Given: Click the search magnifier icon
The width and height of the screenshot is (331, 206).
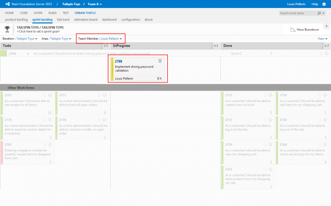Looking at the screenshot, I should 319,13.
